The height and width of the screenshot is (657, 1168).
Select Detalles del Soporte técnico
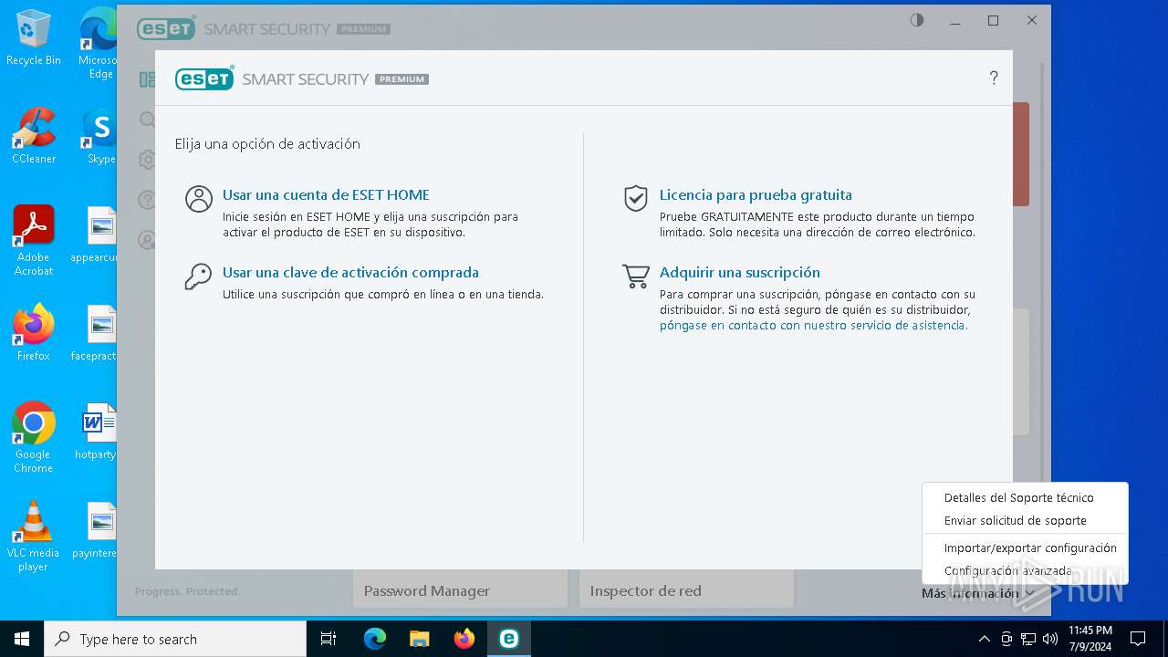1018,498
